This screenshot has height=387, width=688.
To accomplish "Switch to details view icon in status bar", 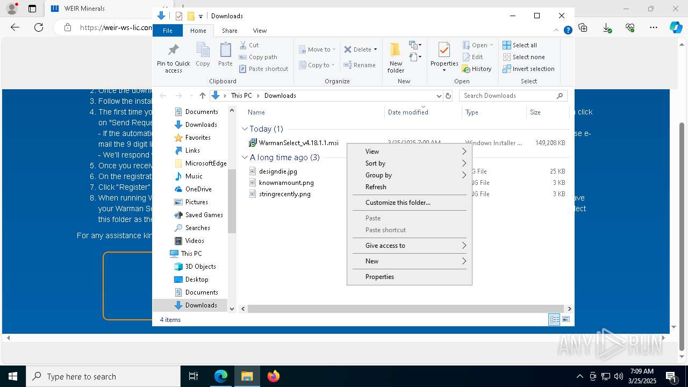I will pyautogui.click(x=554, y=319).
